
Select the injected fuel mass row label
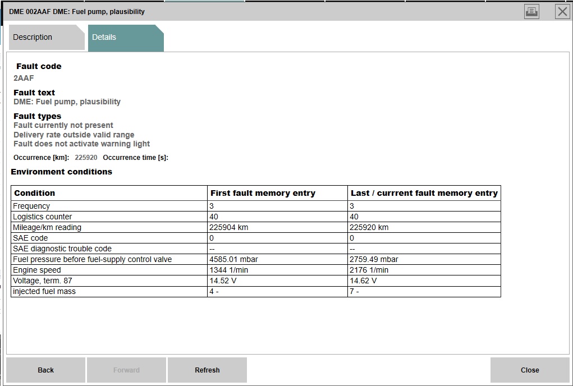pyautogui.click(x=44, y=292)
